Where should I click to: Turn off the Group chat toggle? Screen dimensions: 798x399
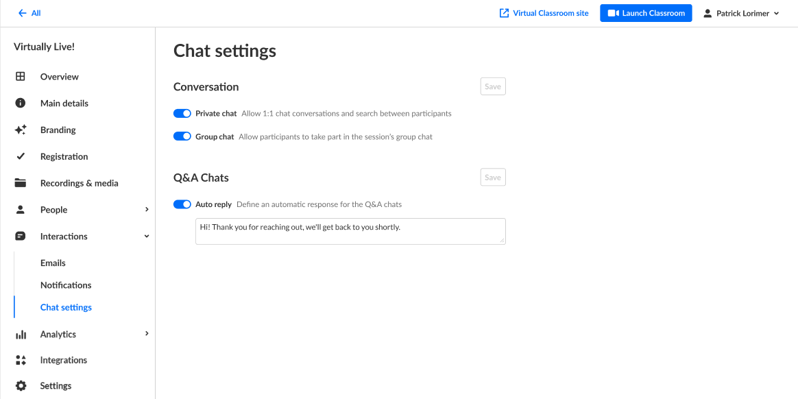coord(182,136)
